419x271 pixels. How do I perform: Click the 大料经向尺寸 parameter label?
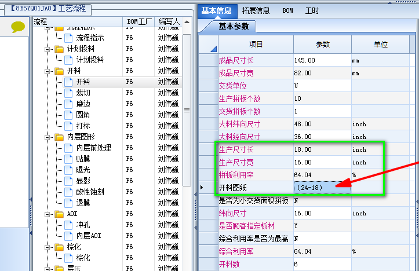coord(240,137)
